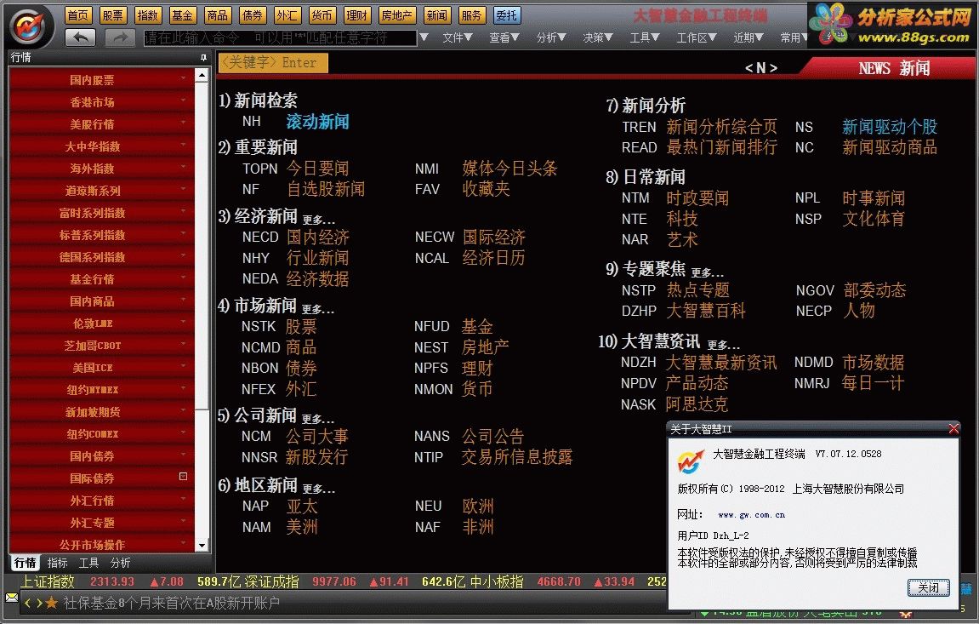Switch to the 工具 tab below sidebar

(88, 563)
